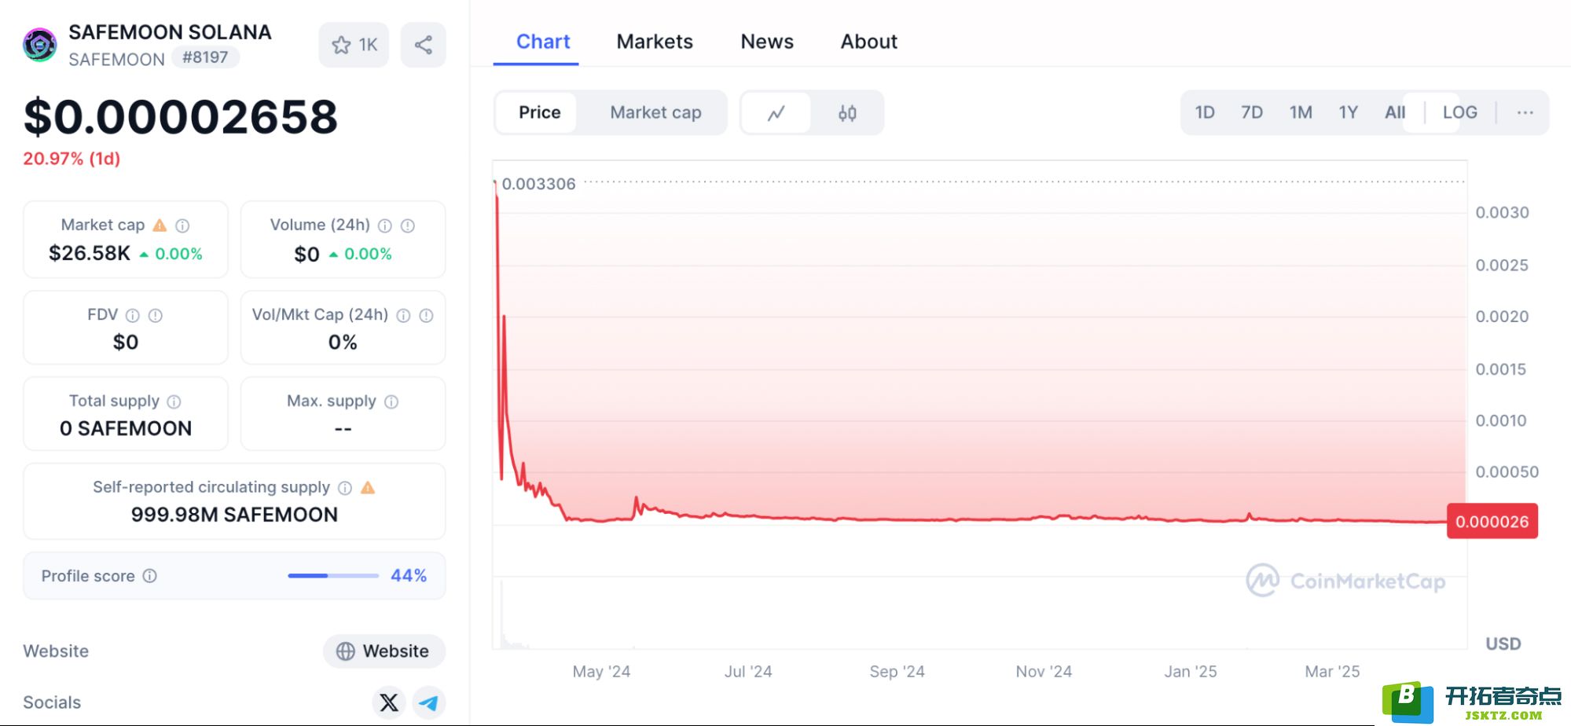The height and width of the screenshot is (726, 1571).
Task: Click the first info icon beside Market cap
Action: 182,225
